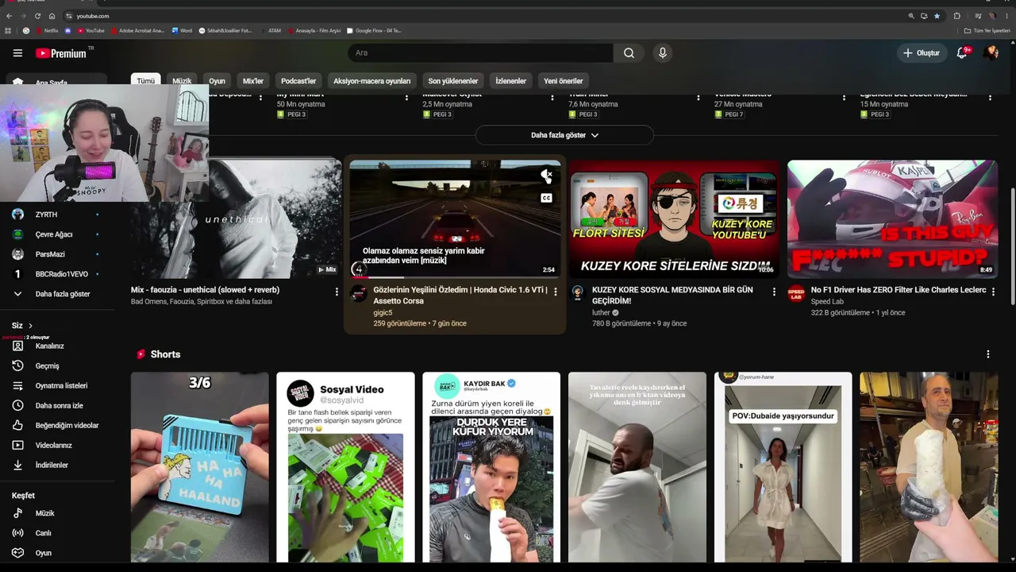Open Tüm Yer İşaretleri bookmarks folder
The image size is (1016, 572).
987,31
